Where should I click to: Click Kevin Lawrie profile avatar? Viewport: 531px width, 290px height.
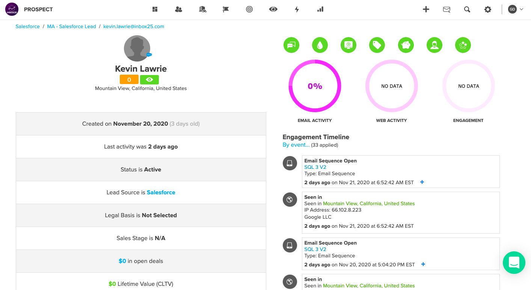137,48
